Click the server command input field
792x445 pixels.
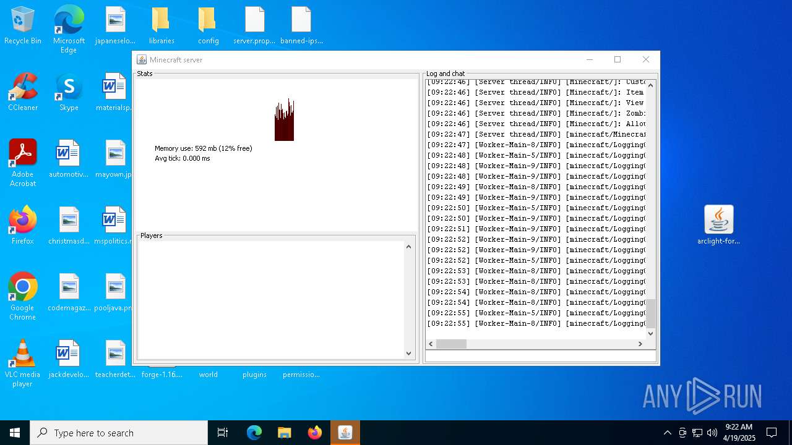click(541, 356)
